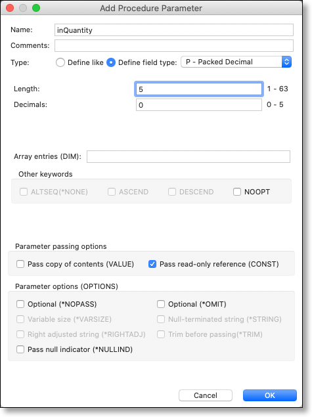The height and width of the screenshot is (417, 312).
Task: Click the Add Procedure Parameter title bar
Action: pos(151,8)
